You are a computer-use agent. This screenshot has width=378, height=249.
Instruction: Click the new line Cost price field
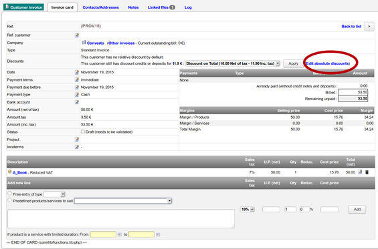[329, 210]
